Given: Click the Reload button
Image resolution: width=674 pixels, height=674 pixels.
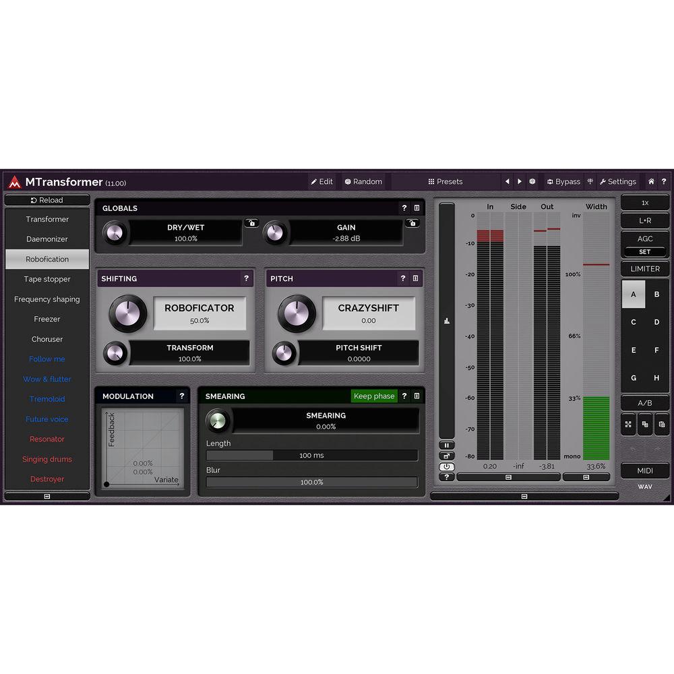Looking at the screenshot, I should (47, 200).
